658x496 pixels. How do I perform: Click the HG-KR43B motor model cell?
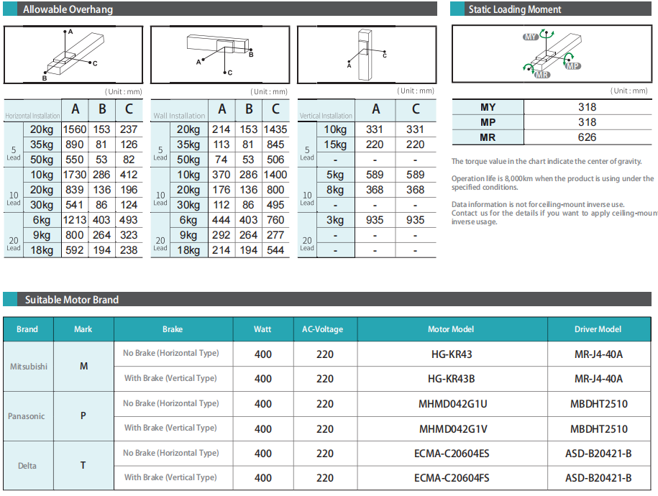(451, 379)
